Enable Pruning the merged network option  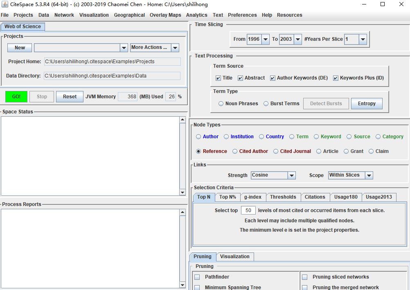(305, 288)
